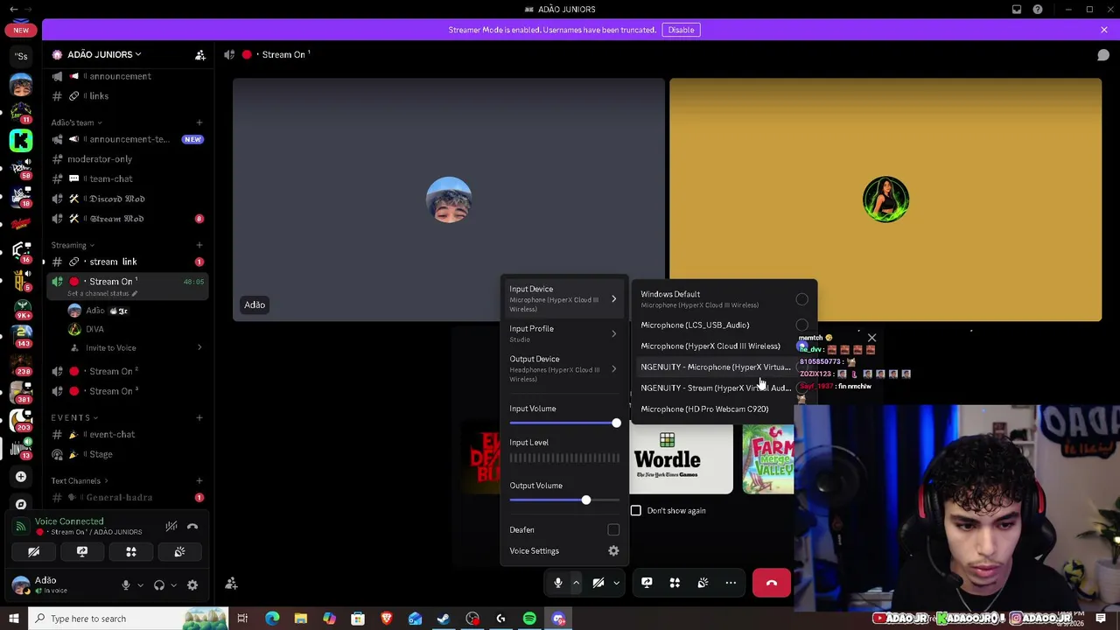The height and width of the screenshot is (630, 1120).
Task: Adjust the Output Volume slider handle
Action: tap(586, 500)
